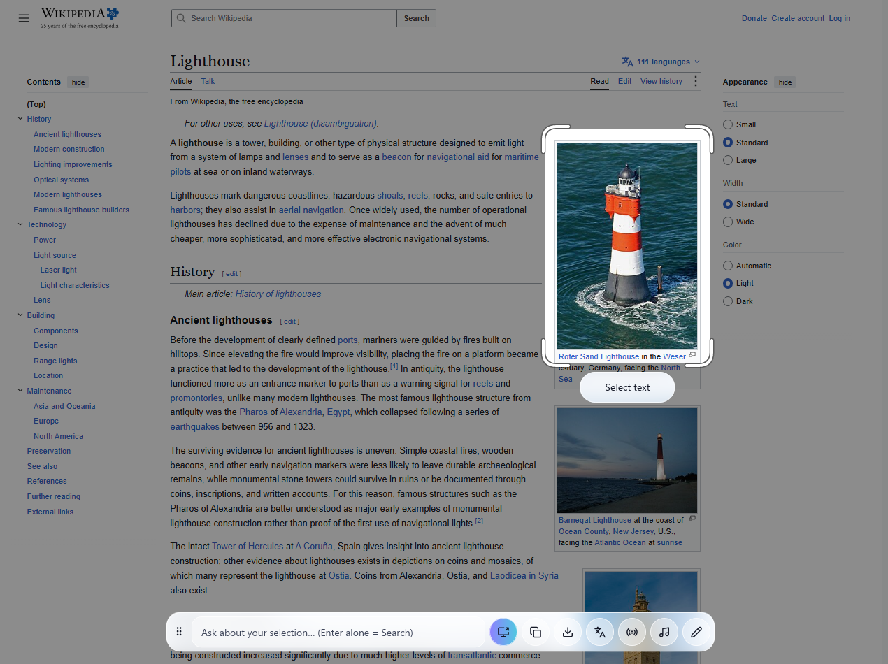
Task: Click the Wikipedia logo
Action: [80, 17]
